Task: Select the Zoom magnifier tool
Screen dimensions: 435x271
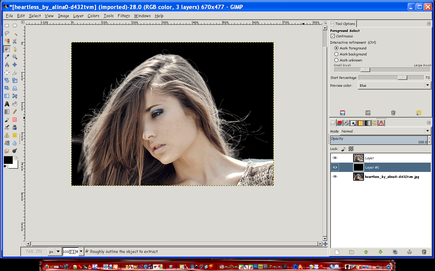Action: tap(14, 57)
